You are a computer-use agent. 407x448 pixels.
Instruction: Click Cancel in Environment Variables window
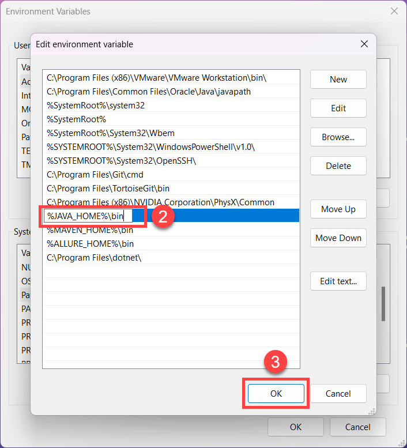click(x=357, y=427)
